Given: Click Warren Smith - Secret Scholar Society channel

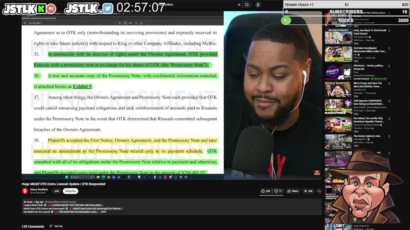Looking at the screenshot, I should click(370, 107).
